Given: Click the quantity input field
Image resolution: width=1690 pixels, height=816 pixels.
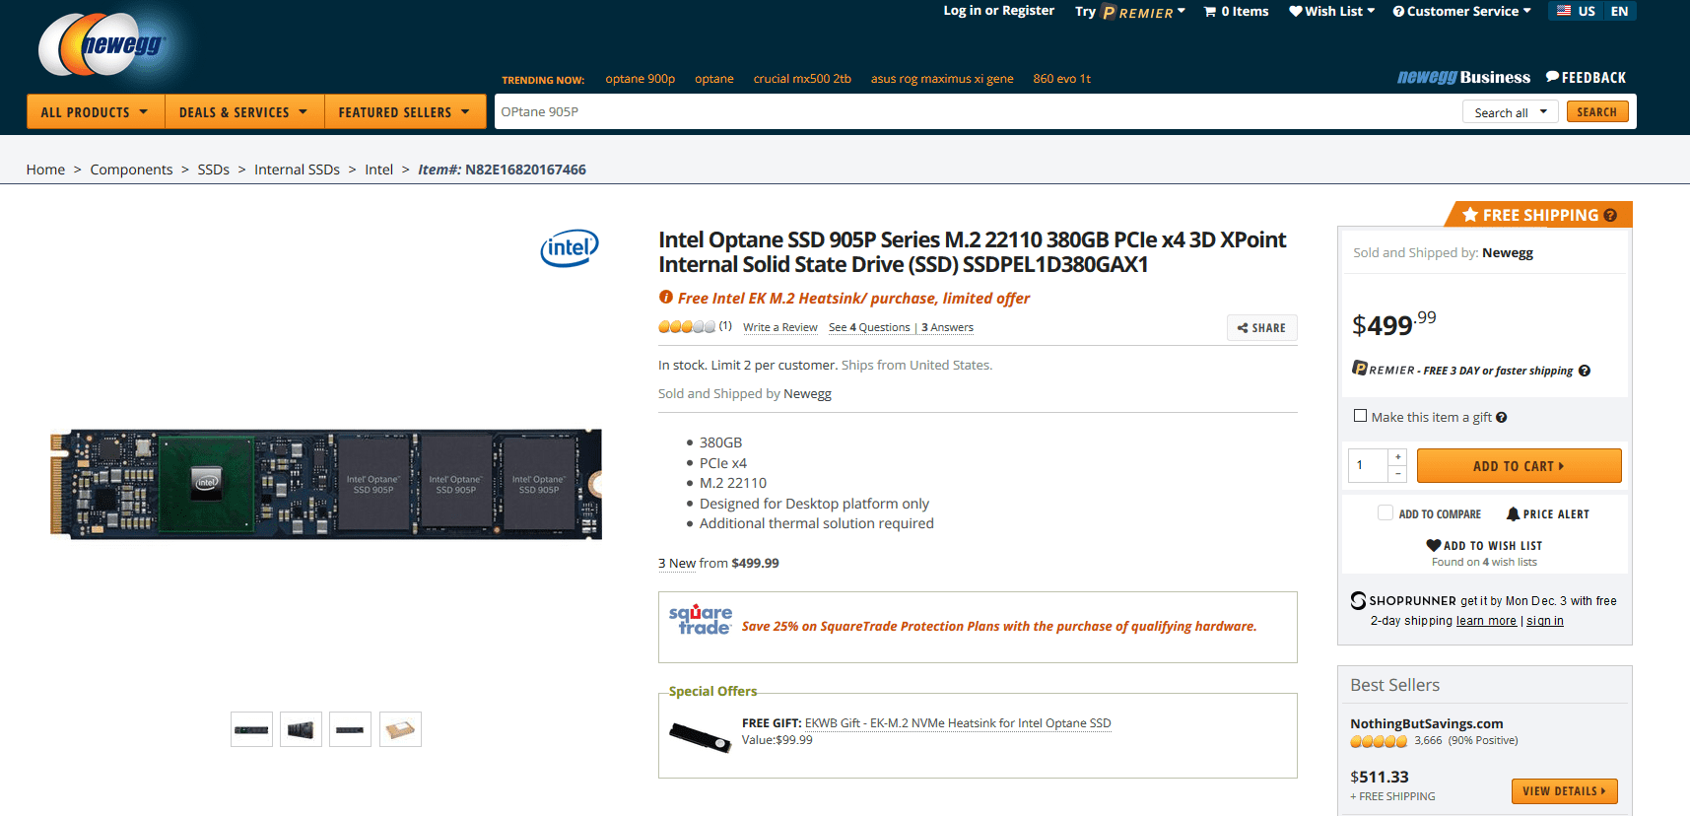Looking at the screenshot, I should 1368,465.
